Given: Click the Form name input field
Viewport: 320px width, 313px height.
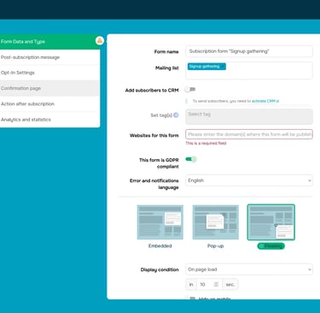Looking at the screenshot, I should coord(249,51).
